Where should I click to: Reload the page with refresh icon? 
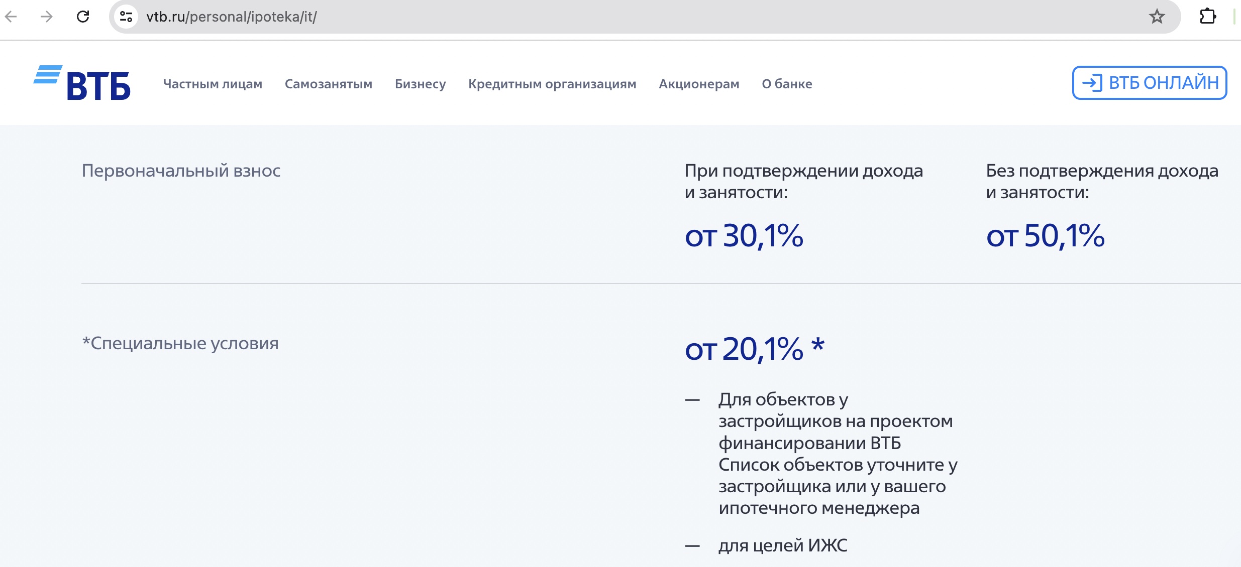(83, 17)
